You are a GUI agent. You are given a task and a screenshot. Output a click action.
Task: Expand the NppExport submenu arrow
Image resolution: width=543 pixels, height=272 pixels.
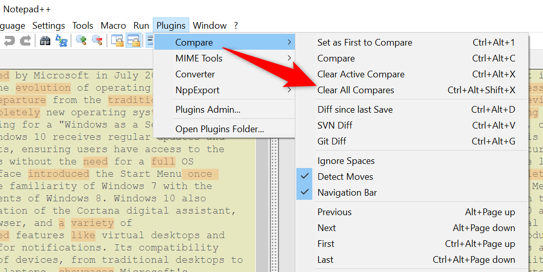click(x=289, y=90)
